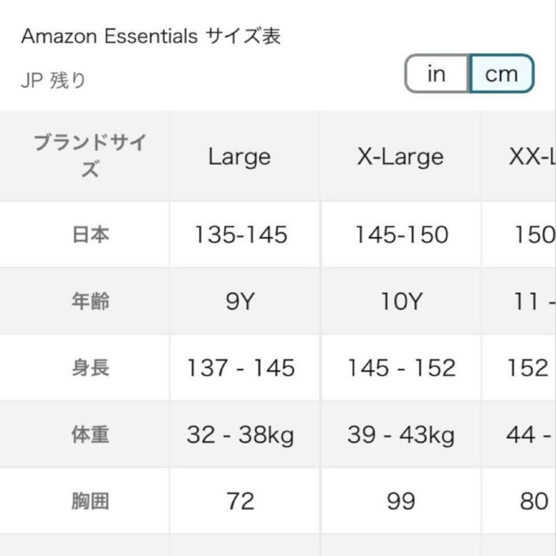Viewport: 556px width, 556px height.
Task: Select the "Large" column header
Action: pos(240,157)
